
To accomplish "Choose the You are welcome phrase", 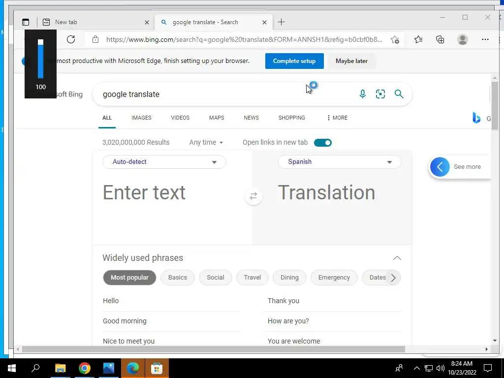I will pyautogui.click(x=294, y=342).
